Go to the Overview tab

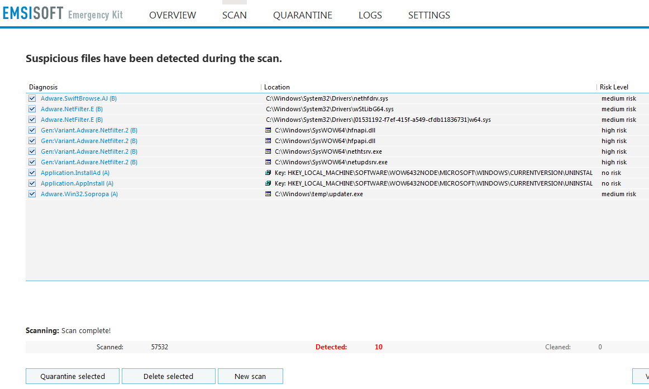[x=173, y=15]
